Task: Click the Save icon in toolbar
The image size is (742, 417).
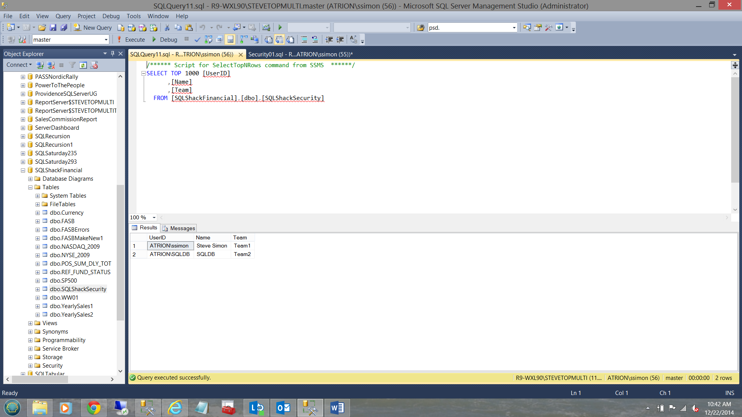Action: (x=53, y=27)
